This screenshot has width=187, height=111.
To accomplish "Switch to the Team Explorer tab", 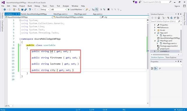I will click(171, 57).
